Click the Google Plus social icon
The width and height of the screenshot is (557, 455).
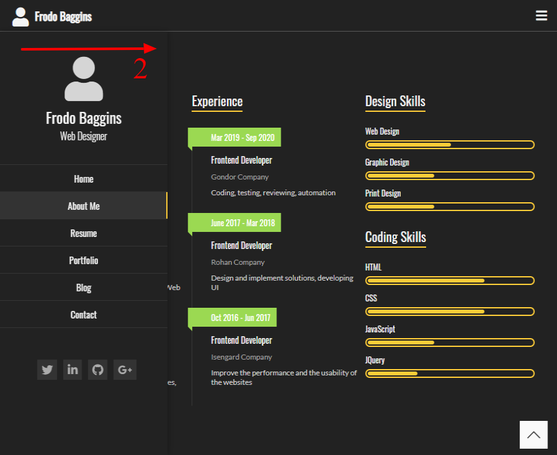(125, 370)
